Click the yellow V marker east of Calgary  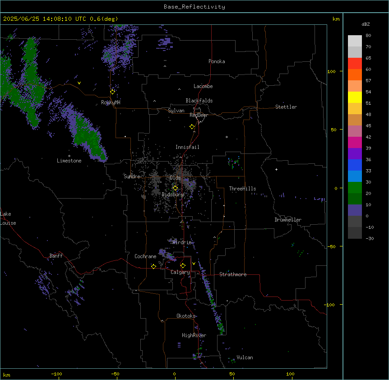[194, 264]
